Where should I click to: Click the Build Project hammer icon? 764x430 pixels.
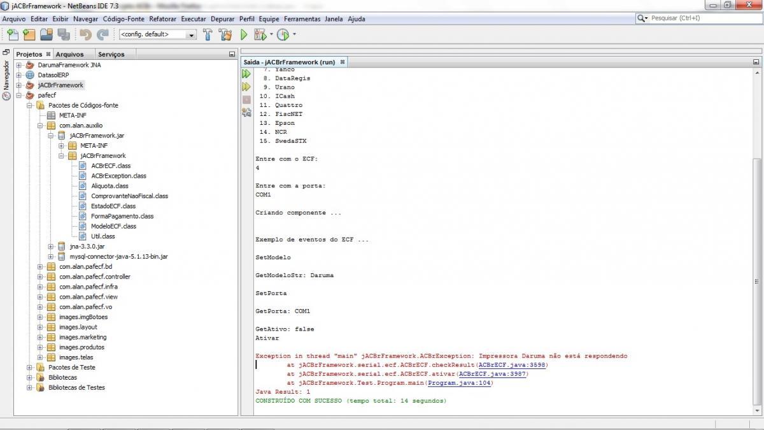(208, 34)
